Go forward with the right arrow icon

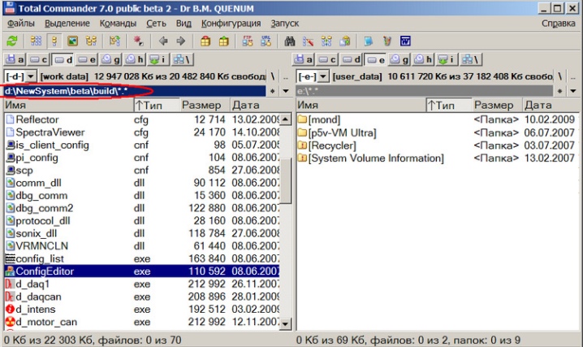[x=181, y=41]
